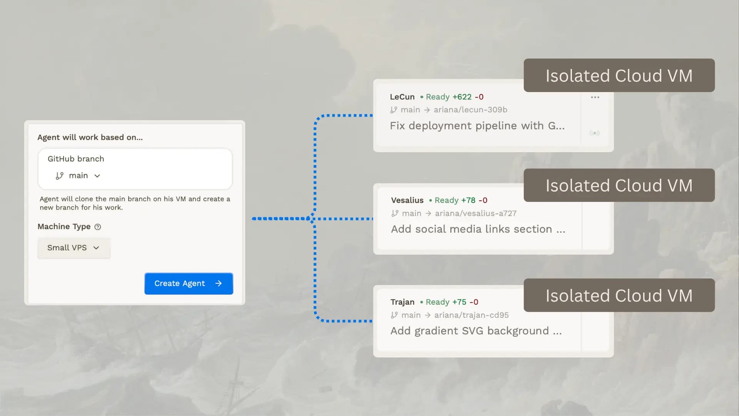Click the branch icon on Vesalius card
The height and width of the screenshot is (416, 739).
[395, 213]
